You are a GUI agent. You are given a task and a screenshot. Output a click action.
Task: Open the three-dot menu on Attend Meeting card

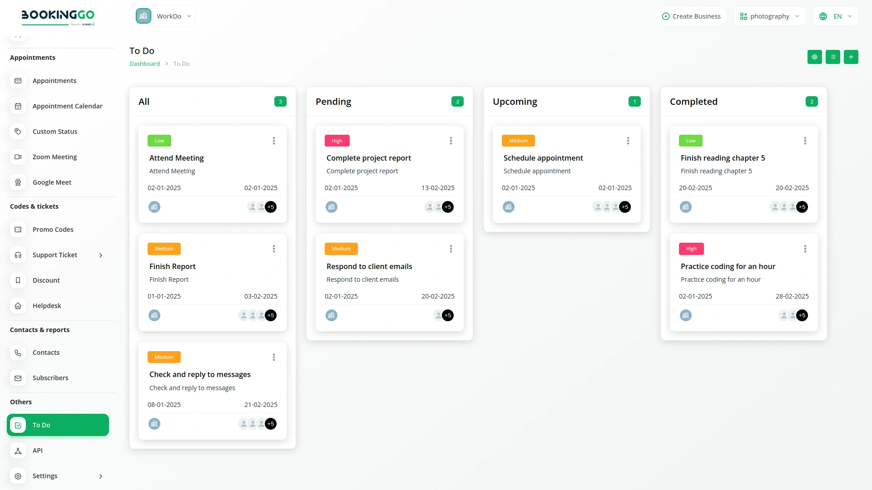273,141
